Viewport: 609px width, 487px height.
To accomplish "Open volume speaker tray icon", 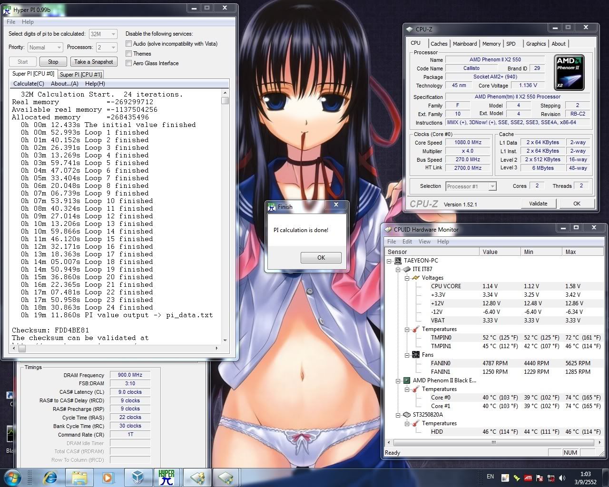I will (x=563, y=477).
